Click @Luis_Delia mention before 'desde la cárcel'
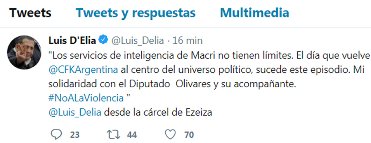The image size is (371, 143). (x=75, y=112)
